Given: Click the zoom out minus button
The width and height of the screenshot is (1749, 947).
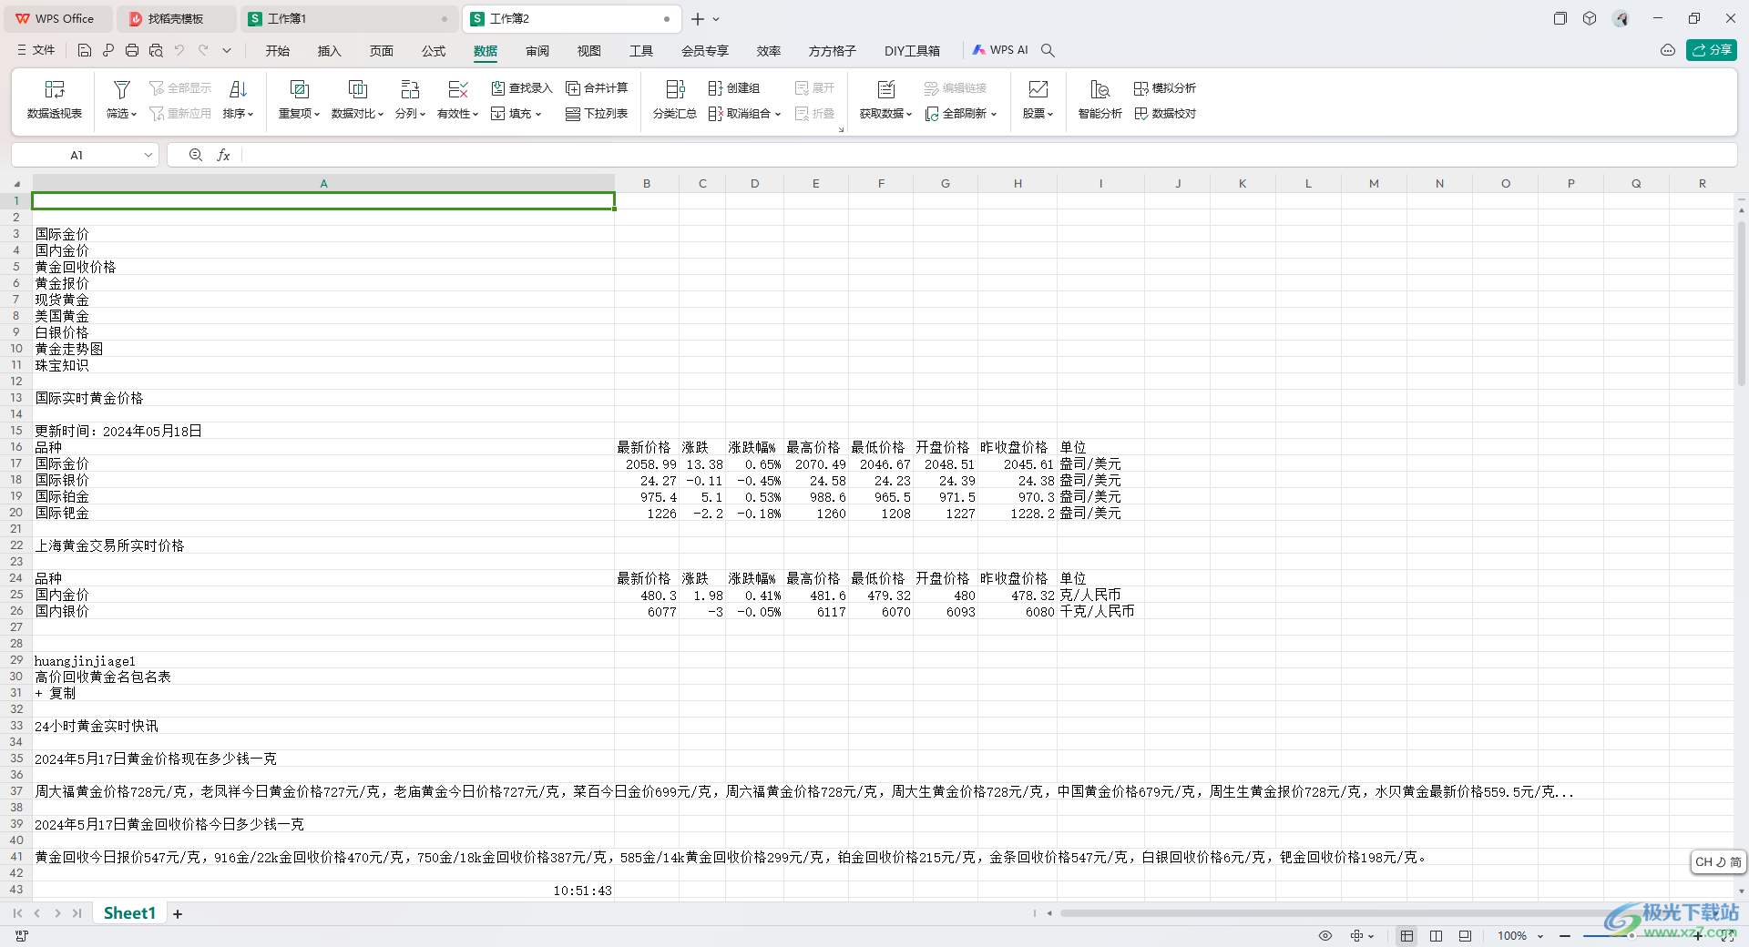Looking at the screenshot, I should coord(1565,936).
